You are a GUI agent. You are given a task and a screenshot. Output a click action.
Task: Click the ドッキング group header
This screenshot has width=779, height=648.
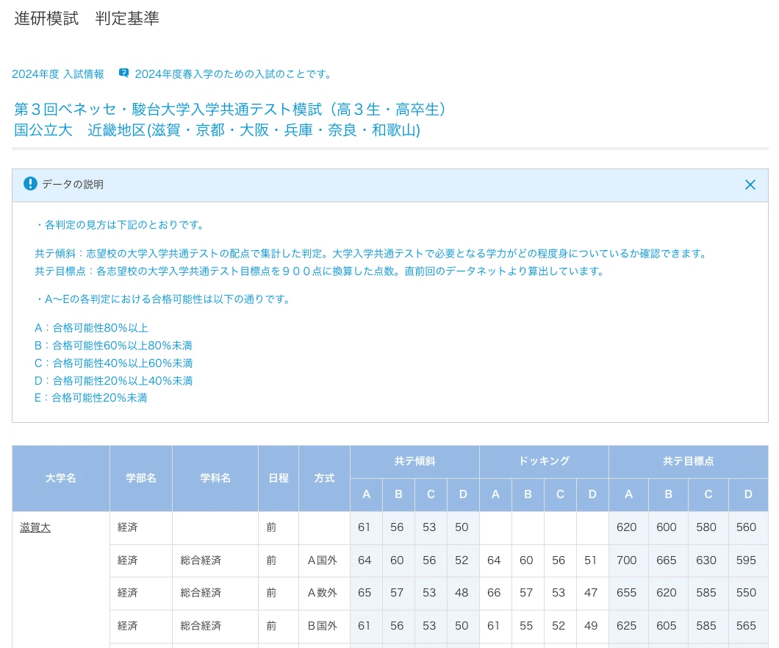tap(544, 461)
